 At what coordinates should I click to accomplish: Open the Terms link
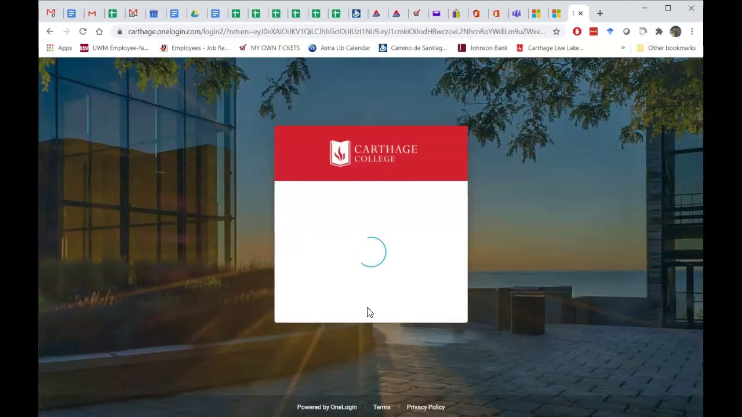coord(381,407)
